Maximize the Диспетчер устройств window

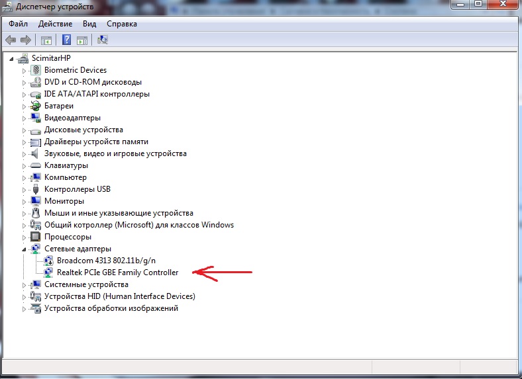tap(478, 5)
